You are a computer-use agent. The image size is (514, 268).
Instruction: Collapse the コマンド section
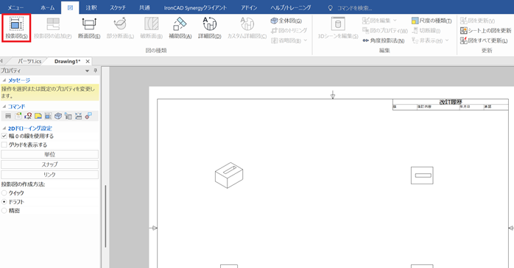click(x=4, y=106)
